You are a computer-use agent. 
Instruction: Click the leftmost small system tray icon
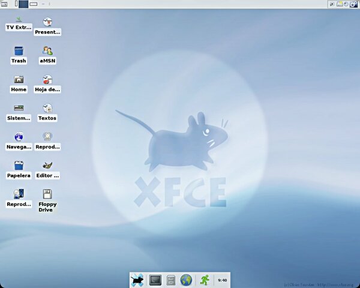(x=332, y=4)
